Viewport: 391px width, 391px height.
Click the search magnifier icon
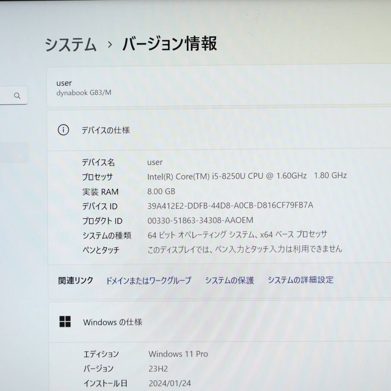pyautogui.click(x=17, y=95)
